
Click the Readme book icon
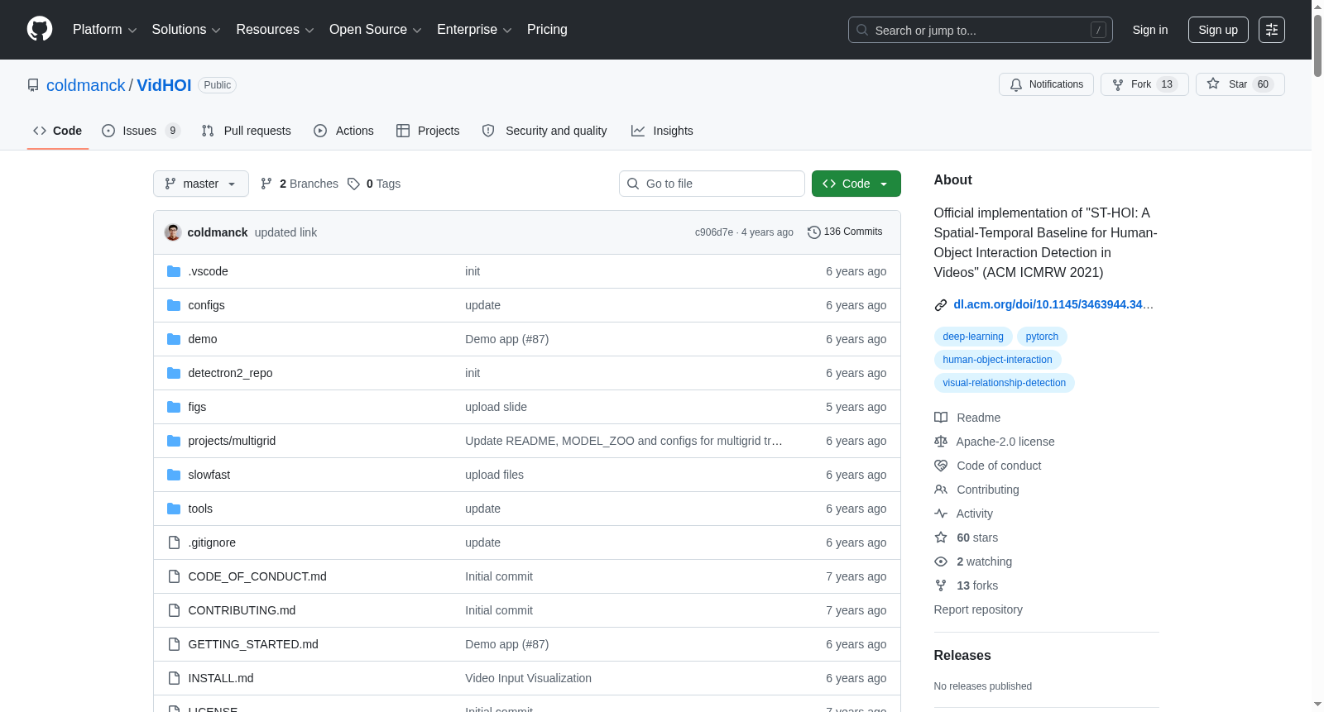[941, 418]
